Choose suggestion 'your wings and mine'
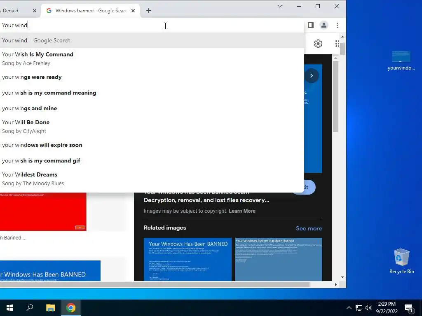 point(152,108)
